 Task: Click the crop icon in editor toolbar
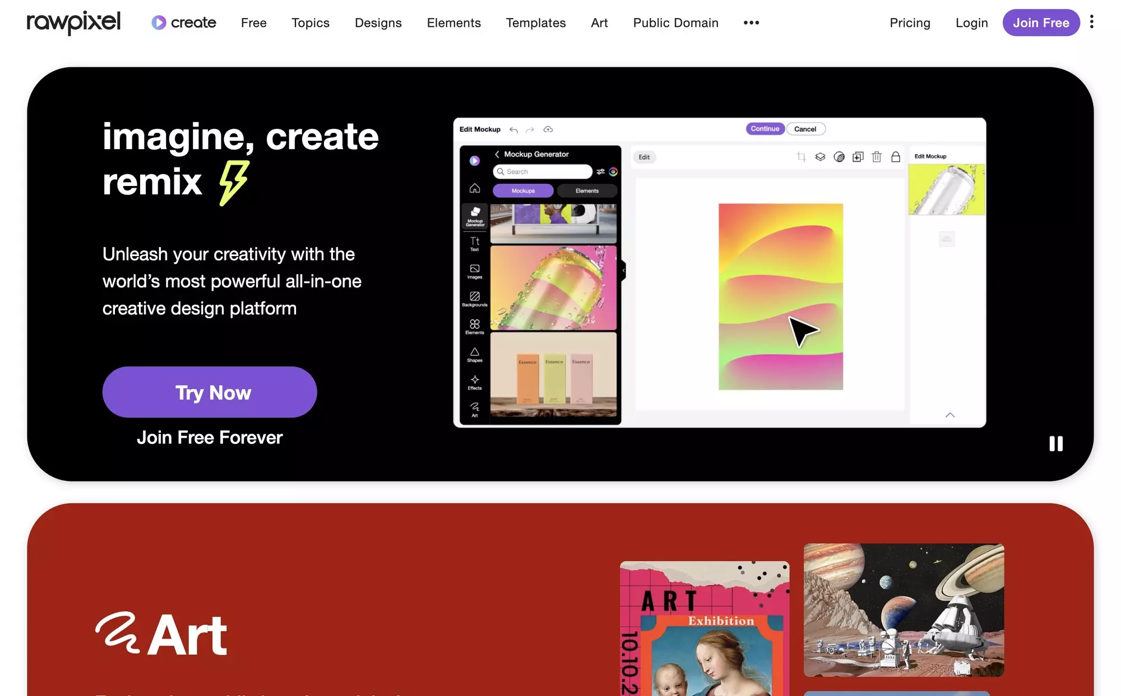click(802, 157)
